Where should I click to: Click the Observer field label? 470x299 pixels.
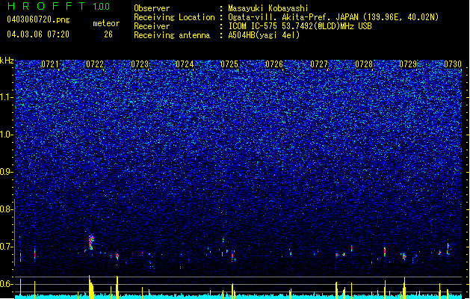coord(152,8)
